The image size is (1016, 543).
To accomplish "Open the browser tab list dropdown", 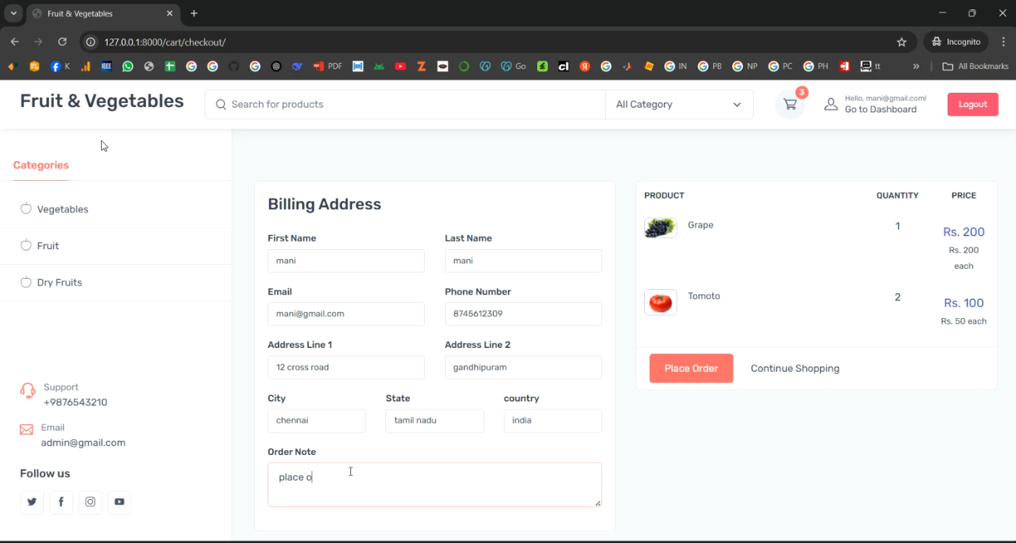I will click(14, 14).
